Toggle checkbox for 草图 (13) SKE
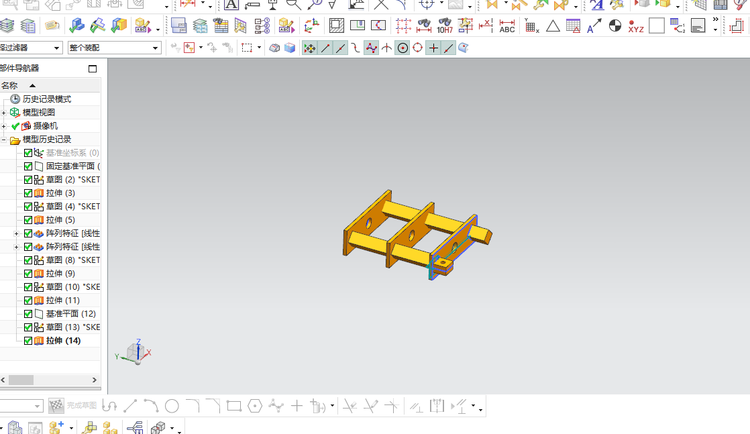Screen dimensions: 750x434 28,327
